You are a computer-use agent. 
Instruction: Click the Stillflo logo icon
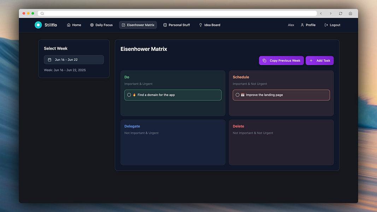click(x=38, y=25)
